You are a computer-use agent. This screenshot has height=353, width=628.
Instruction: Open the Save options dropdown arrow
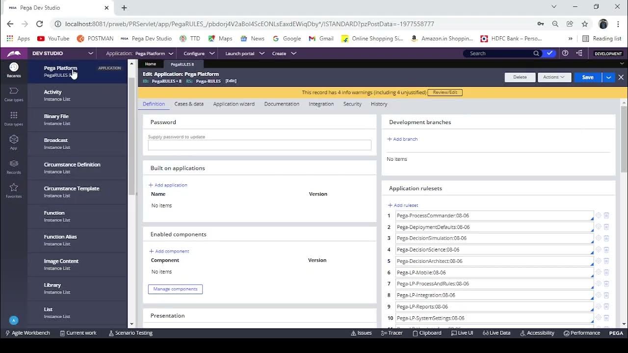tap(609, 77)
